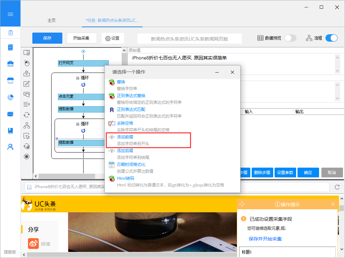Click the pie chart sidebar icon
Screen dimensions: 345x258
10,97
